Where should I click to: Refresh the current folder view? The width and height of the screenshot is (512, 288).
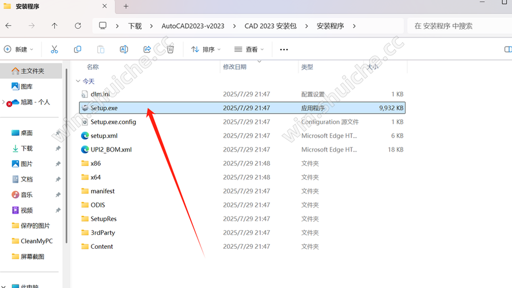click(x=78, y=26)
